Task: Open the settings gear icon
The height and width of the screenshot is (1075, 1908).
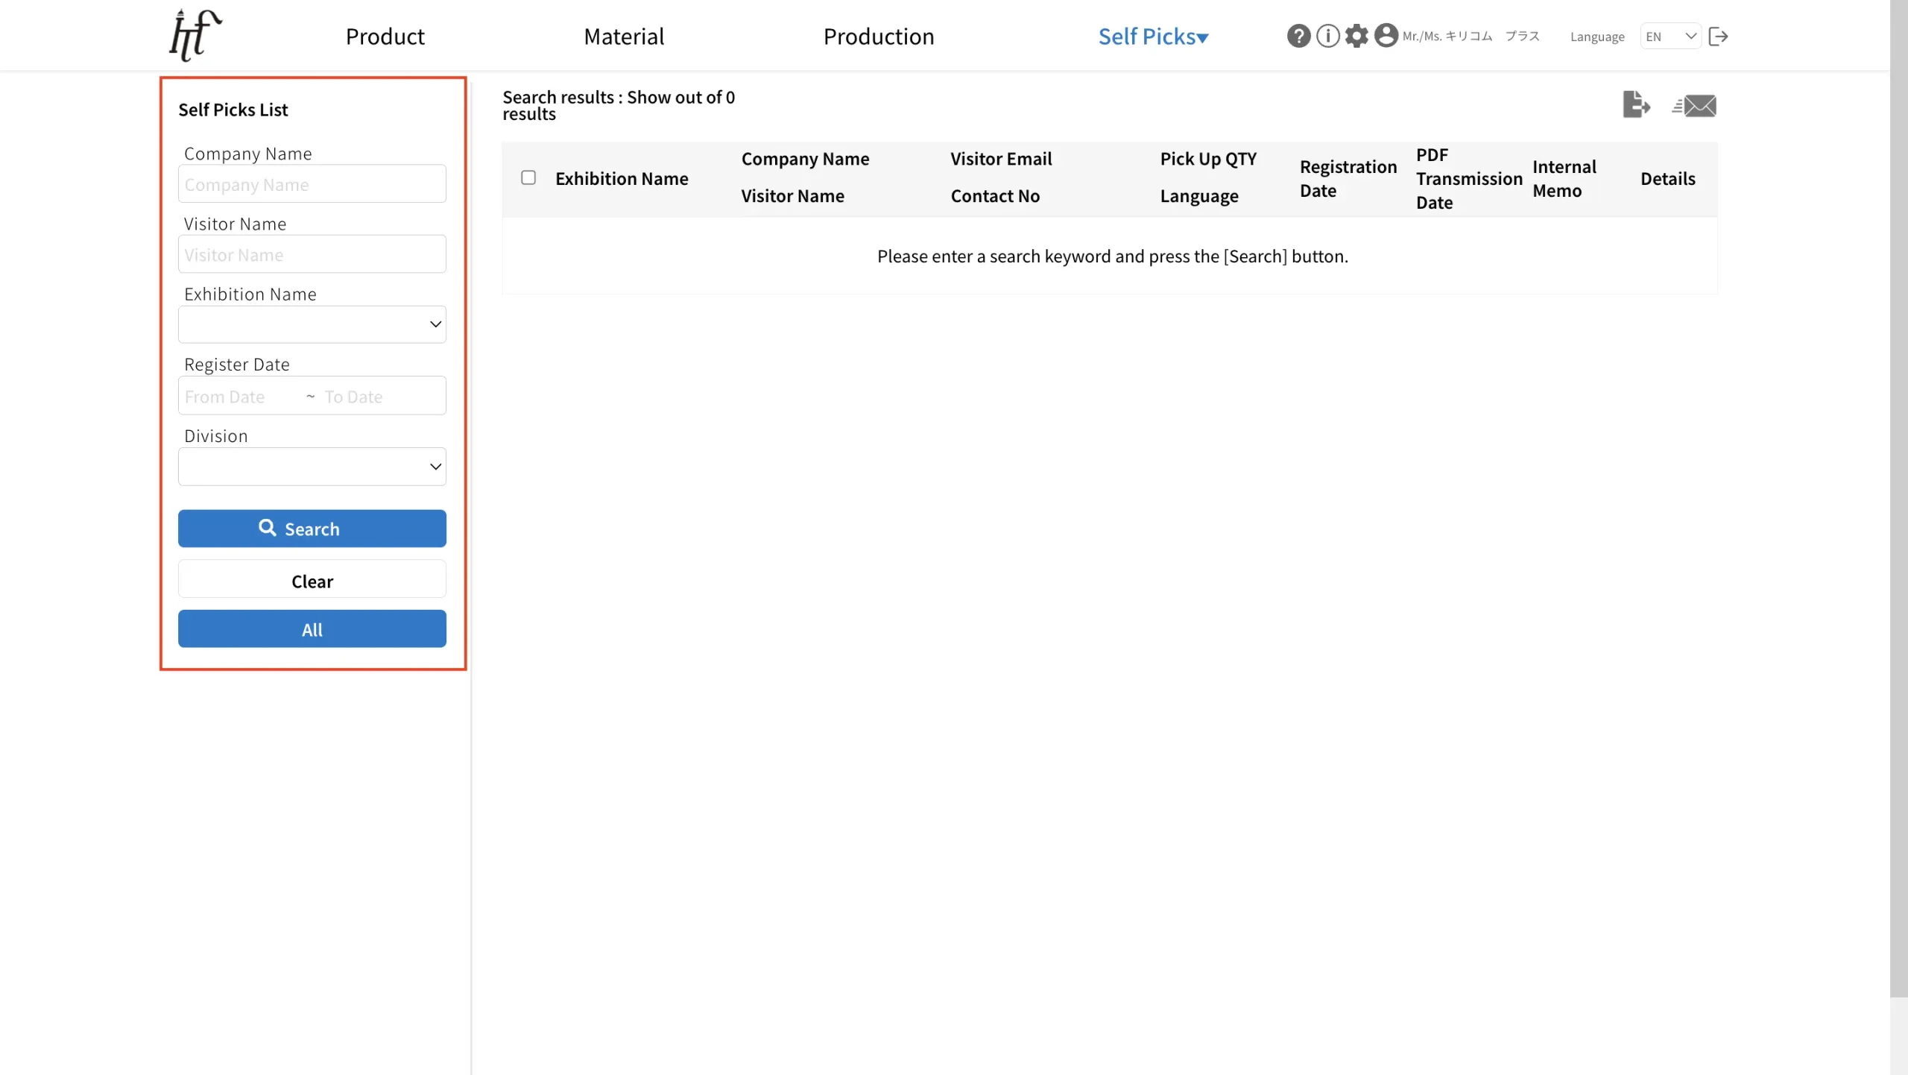Action: (x=1356, y=36)
